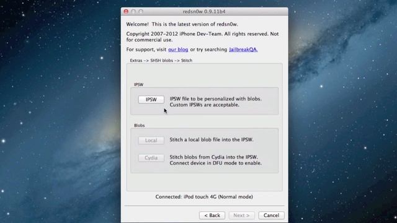
Task: Click the 'Extras -> SHSH blobs -> Stitch' breadcrumb text
Action: point(161,61)
